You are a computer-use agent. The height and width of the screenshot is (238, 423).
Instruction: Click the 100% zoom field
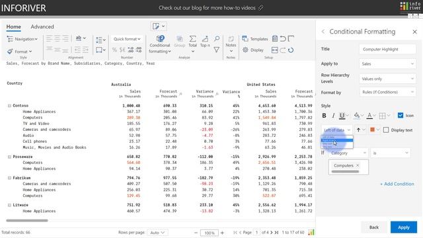point(210,233)
